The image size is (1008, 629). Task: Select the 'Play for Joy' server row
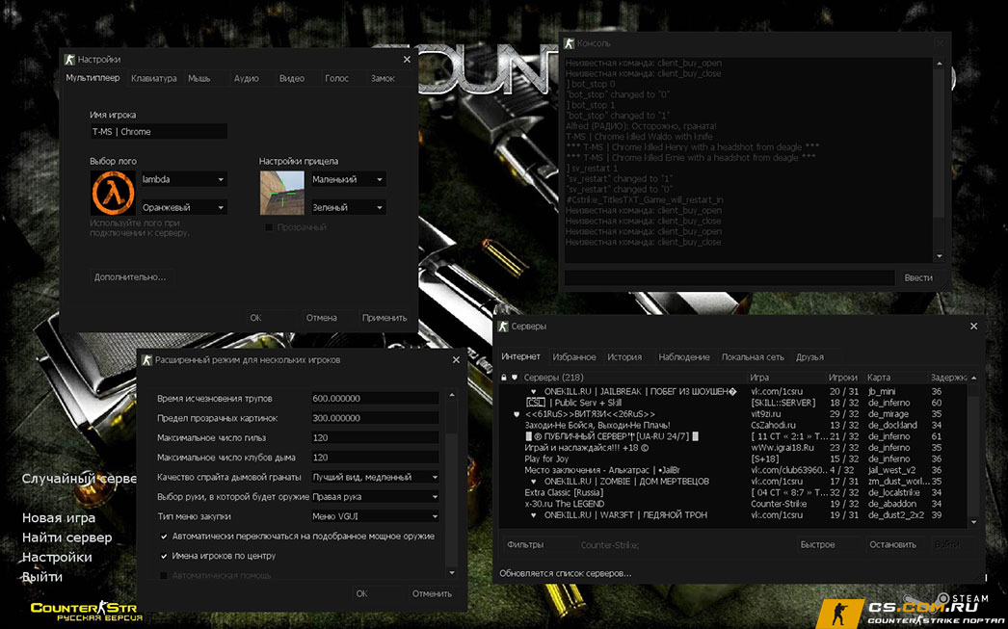pos(732,459)
